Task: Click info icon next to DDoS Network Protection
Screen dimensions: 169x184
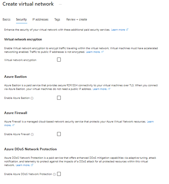Action: 54,174
